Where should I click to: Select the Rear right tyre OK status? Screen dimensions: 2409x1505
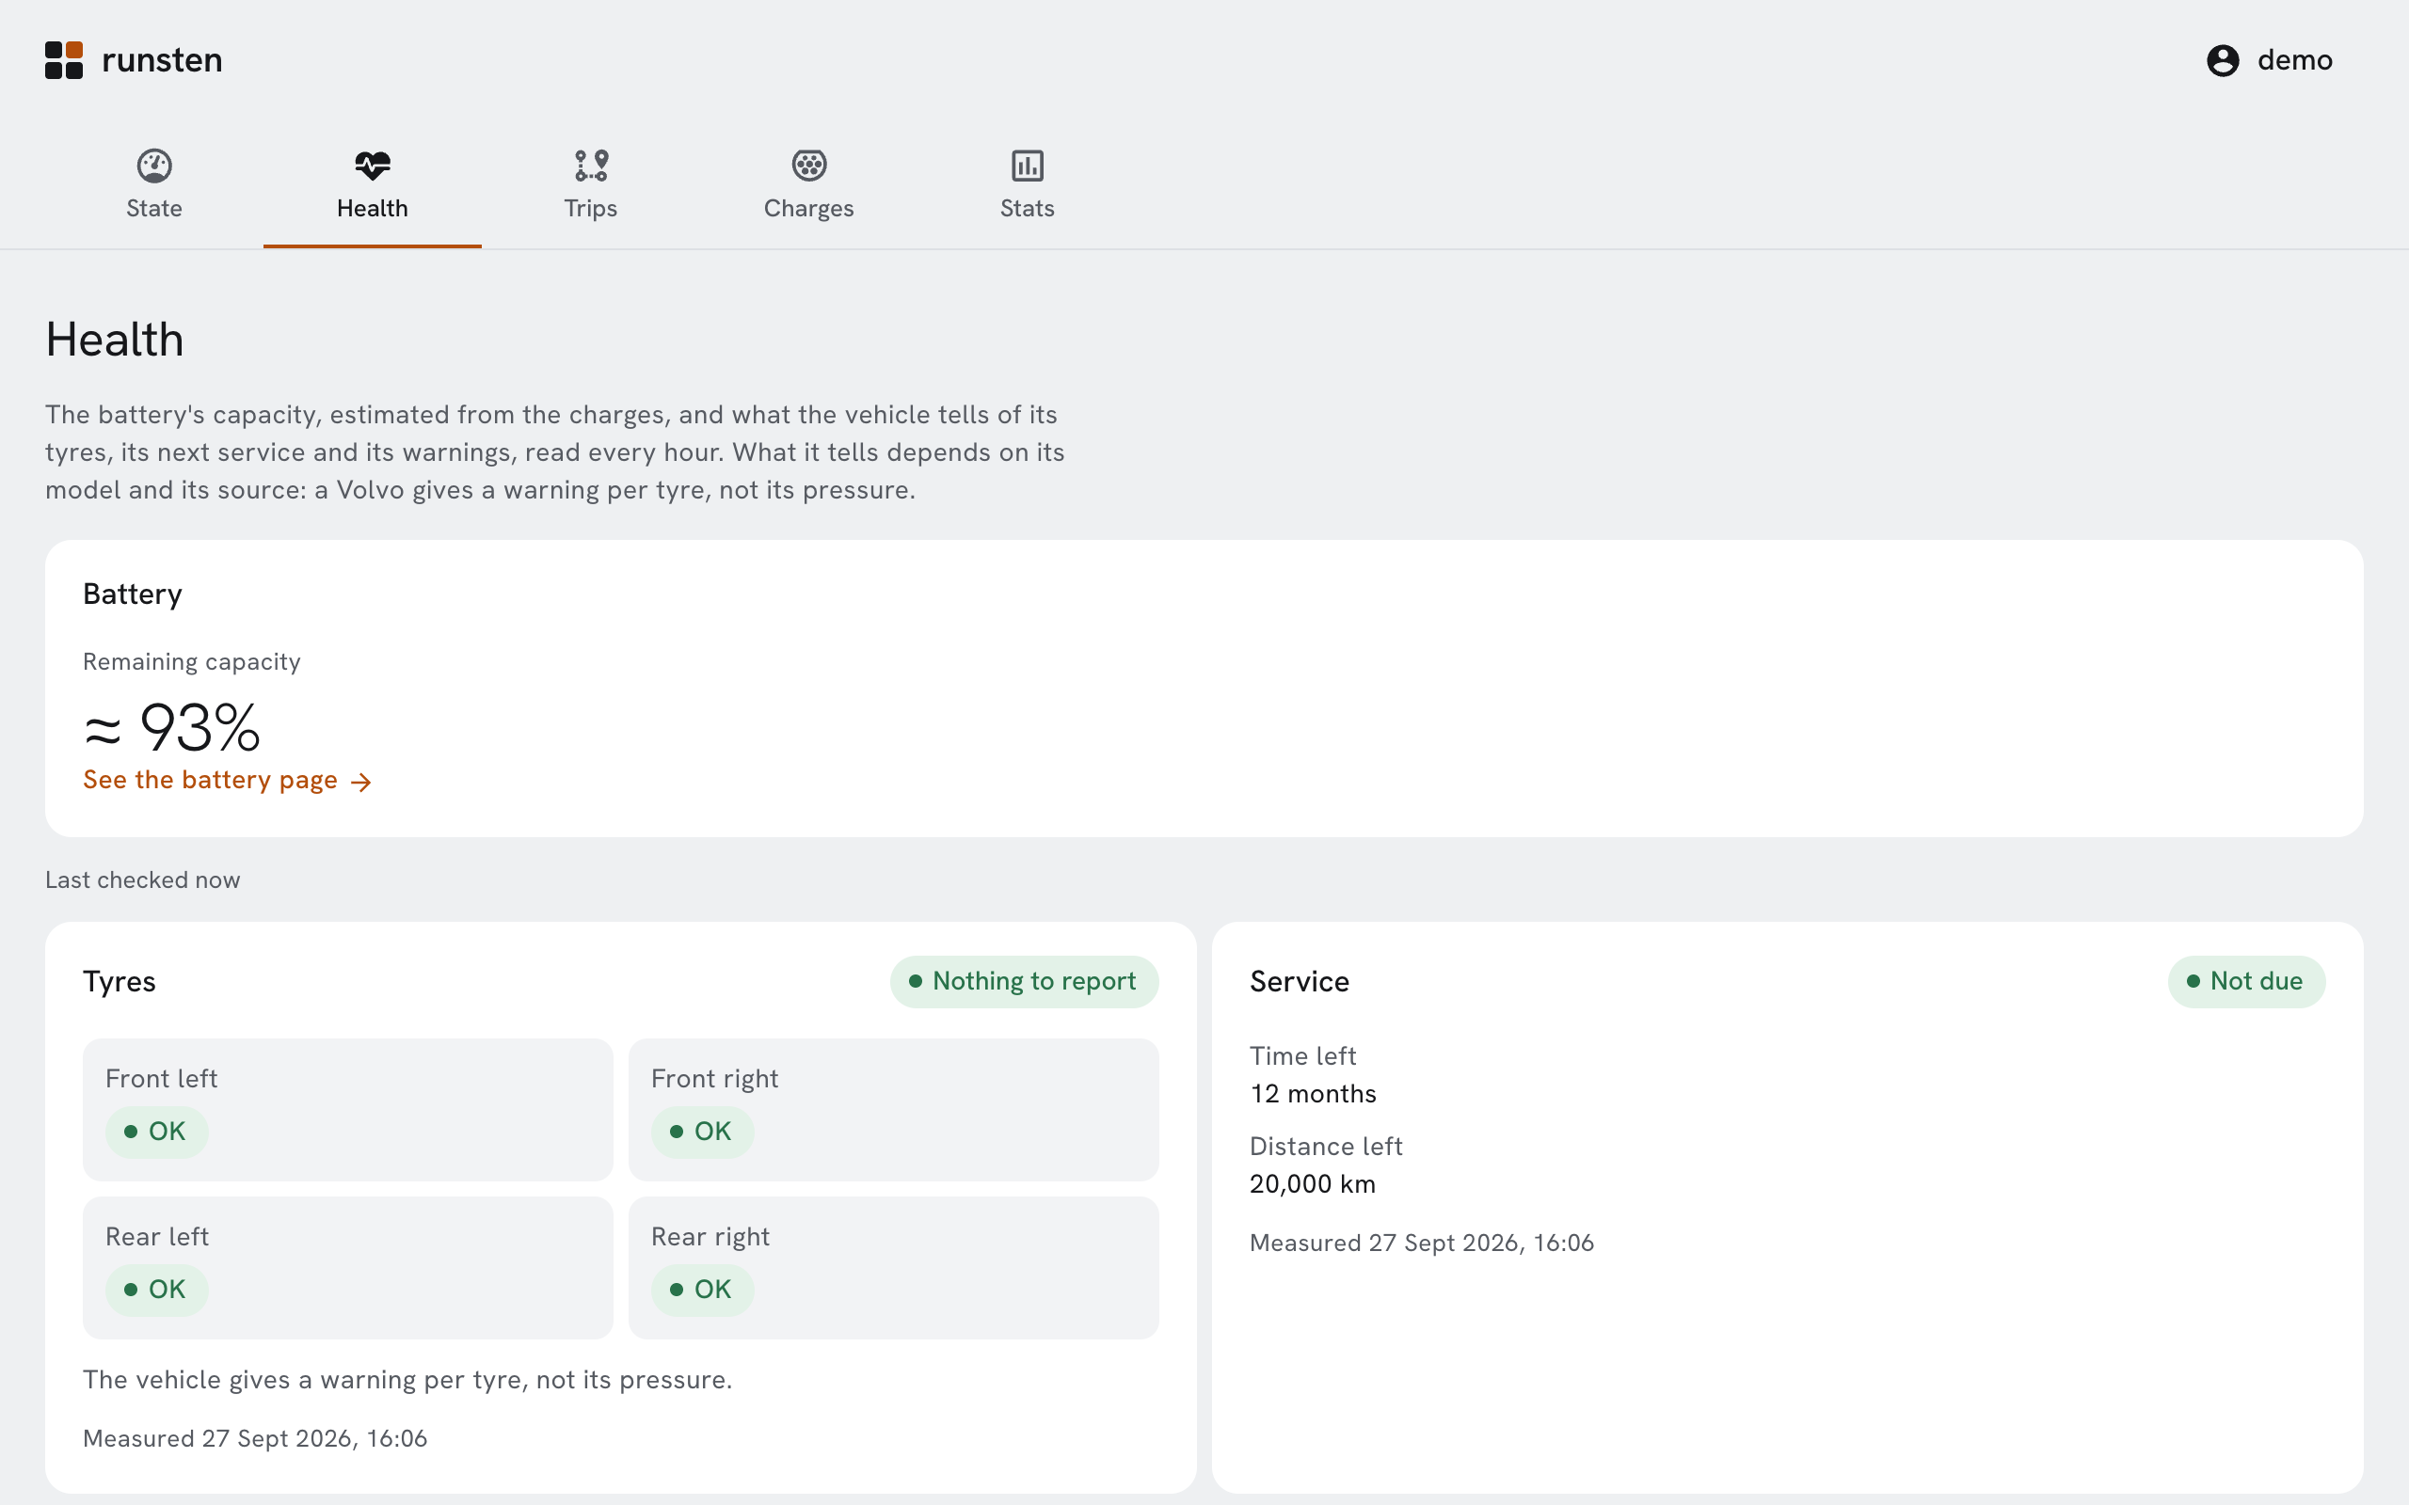coord(702,1290)
